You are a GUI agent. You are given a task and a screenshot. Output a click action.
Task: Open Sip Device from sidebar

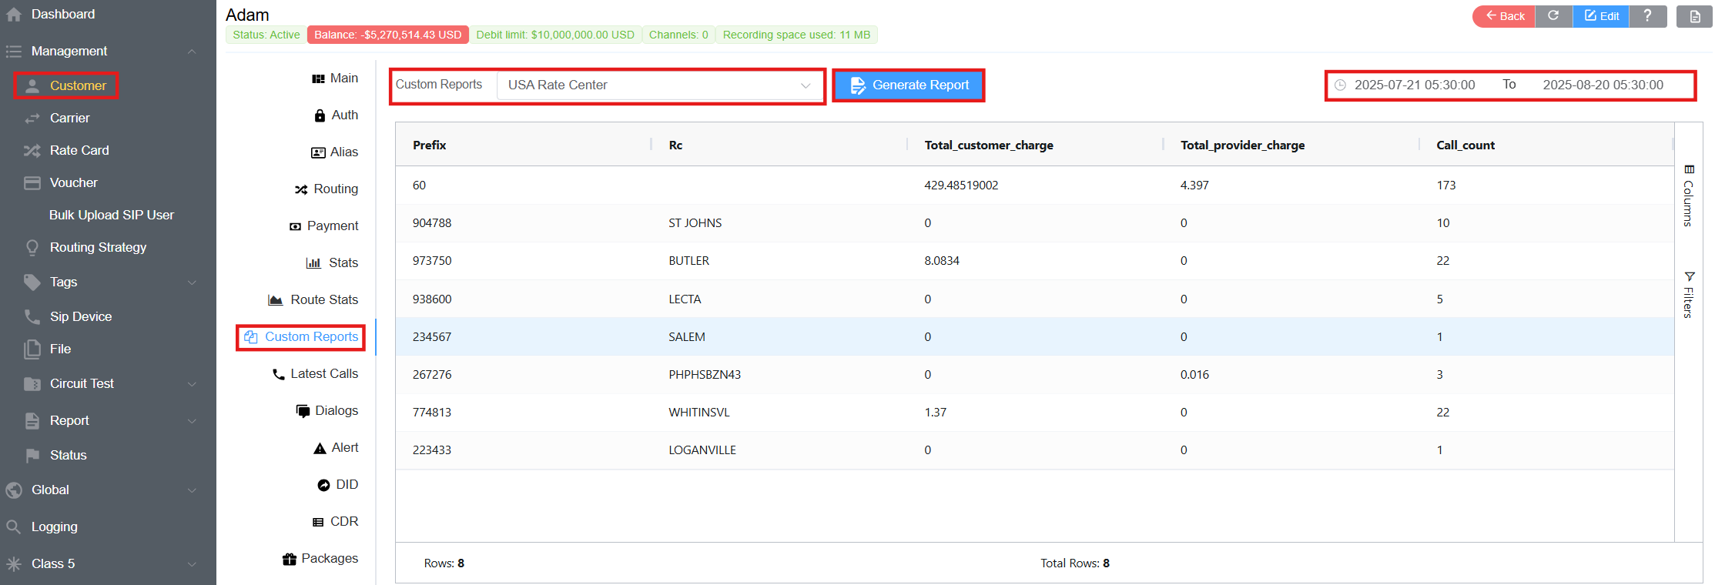tap(80, 316)
